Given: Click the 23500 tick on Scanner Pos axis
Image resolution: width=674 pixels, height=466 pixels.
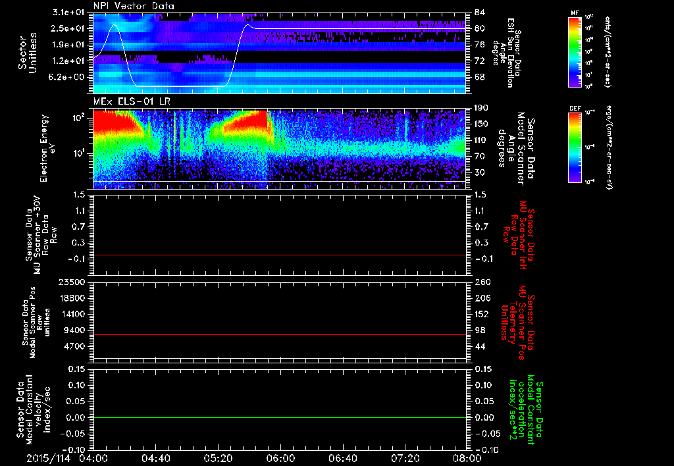Looking at the screenshot, I should click(x=74, y=282).
